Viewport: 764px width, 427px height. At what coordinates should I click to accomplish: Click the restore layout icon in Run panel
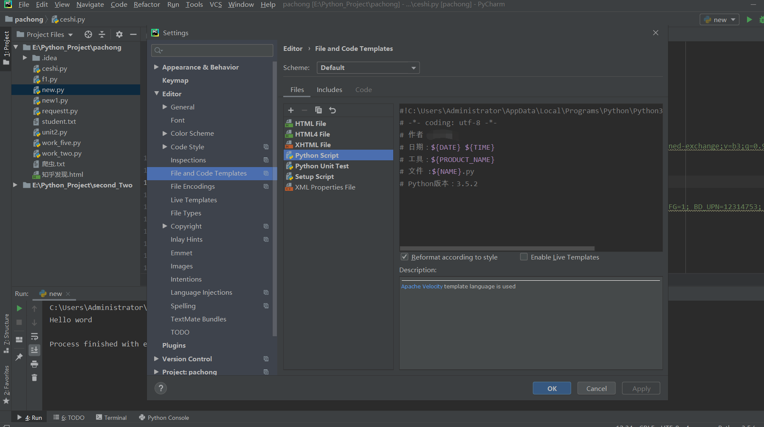(19, 340)
